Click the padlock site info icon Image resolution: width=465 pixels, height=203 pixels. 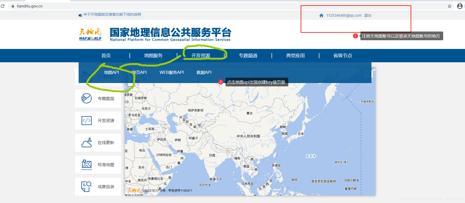click(x=13, y=6)
